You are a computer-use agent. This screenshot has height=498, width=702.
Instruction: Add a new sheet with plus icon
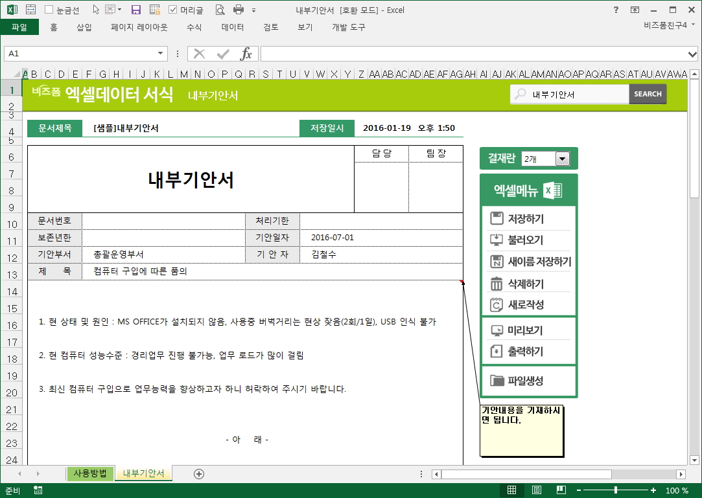click(x=199, y=474)
